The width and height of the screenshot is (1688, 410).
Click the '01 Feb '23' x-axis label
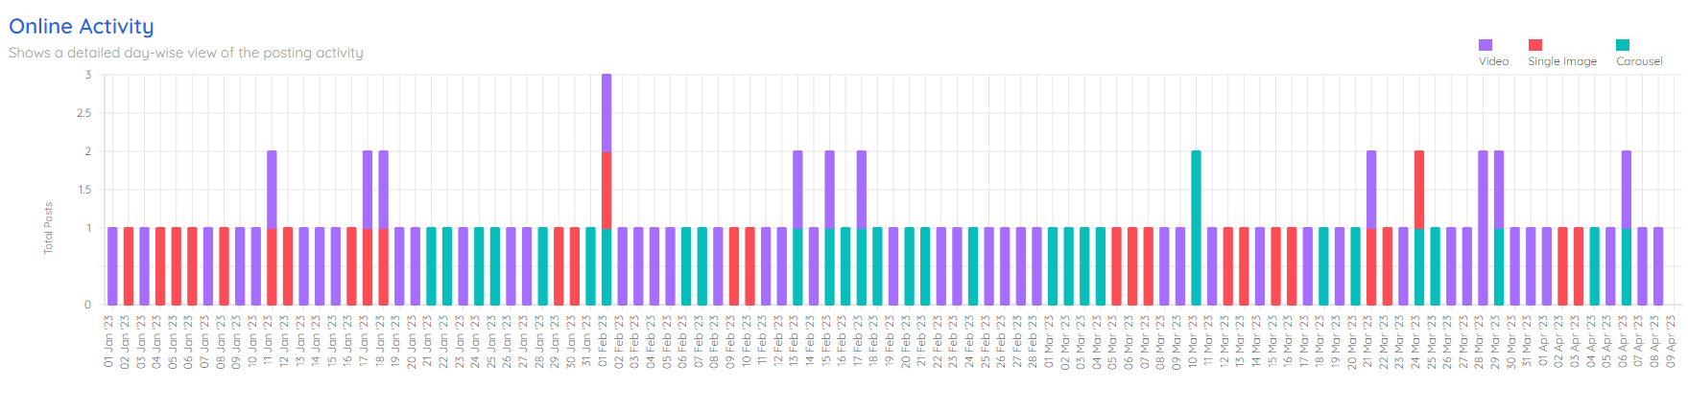click(604, 342)
